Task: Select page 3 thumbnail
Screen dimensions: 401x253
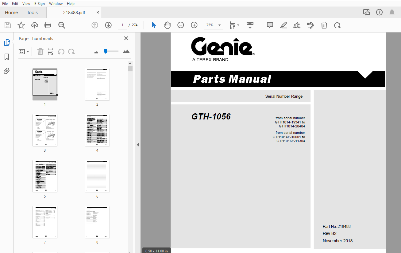Action: click(45, 130)
